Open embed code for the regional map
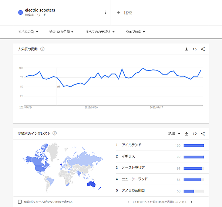Screen dimensions: 222x207 (x=195, y=134)
